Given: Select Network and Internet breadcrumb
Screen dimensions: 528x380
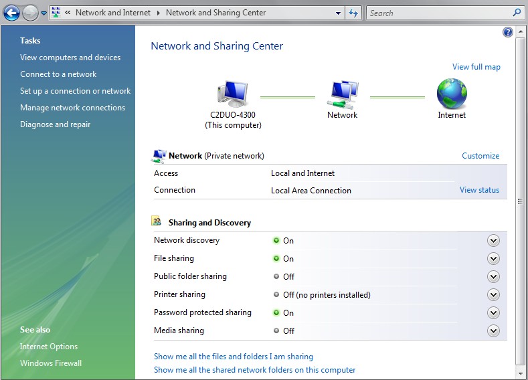Looking at the screenshot, I should (113, 13).
